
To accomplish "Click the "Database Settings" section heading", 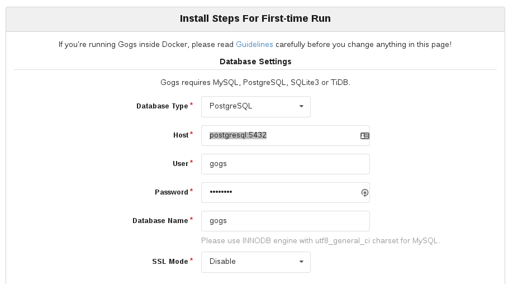I will 255,61.
